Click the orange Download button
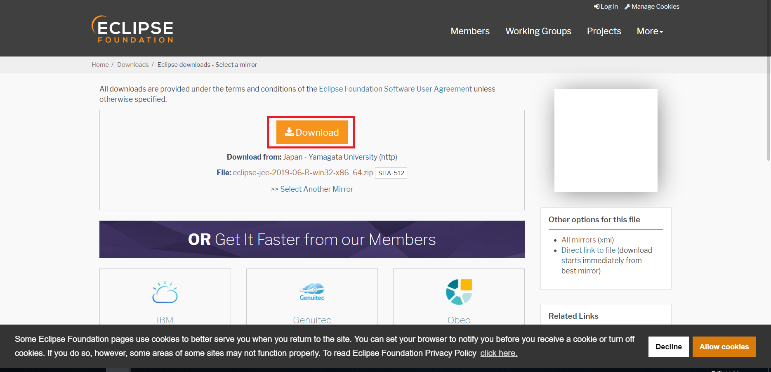This screenshot has height=372, width=771. (x=311, y=132)
